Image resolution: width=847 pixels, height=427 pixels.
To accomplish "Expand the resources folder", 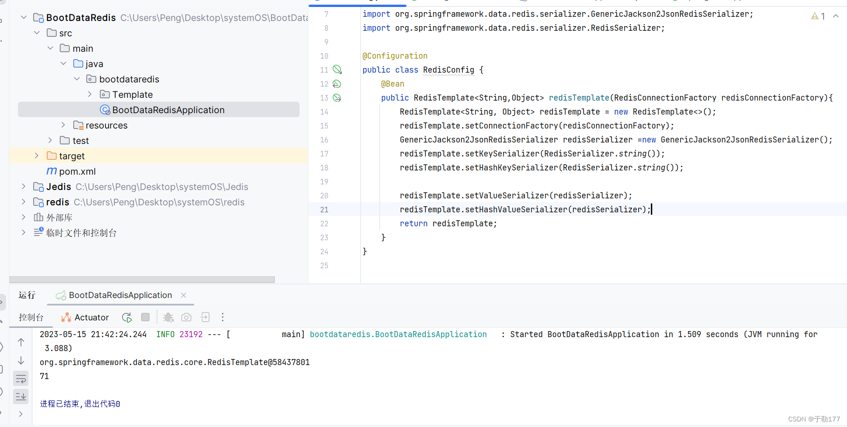I will coord(63,125).
